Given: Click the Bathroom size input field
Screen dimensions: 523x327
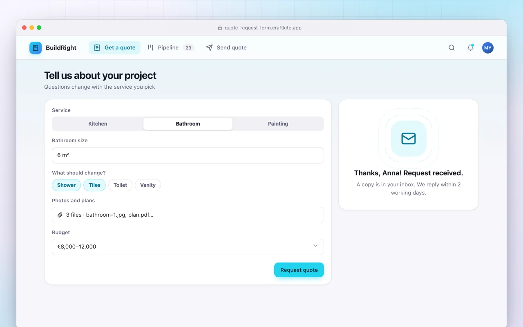Looking at the screenshot, I should tap(188, 155).
